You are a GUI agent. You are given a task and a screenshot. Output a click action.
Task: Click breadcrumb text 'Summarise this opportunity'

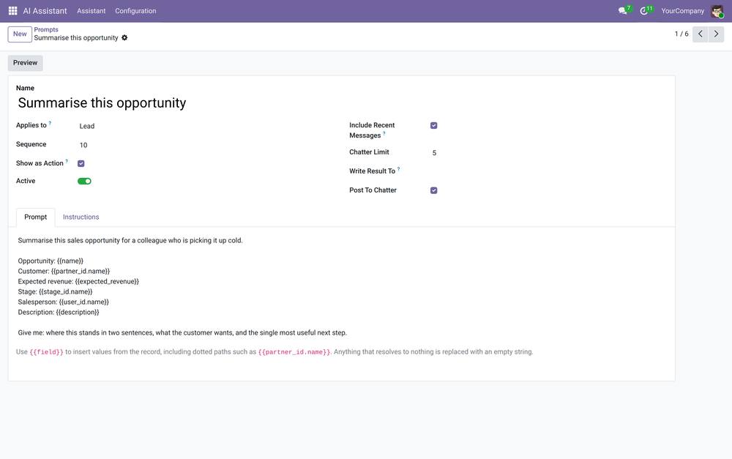(x=76, y=38)
